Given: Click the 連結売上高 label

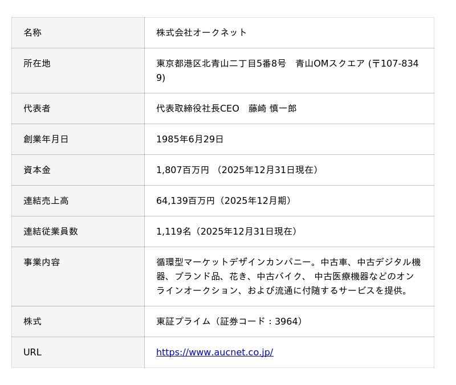Looking at the screenshot, I should 46,200.
